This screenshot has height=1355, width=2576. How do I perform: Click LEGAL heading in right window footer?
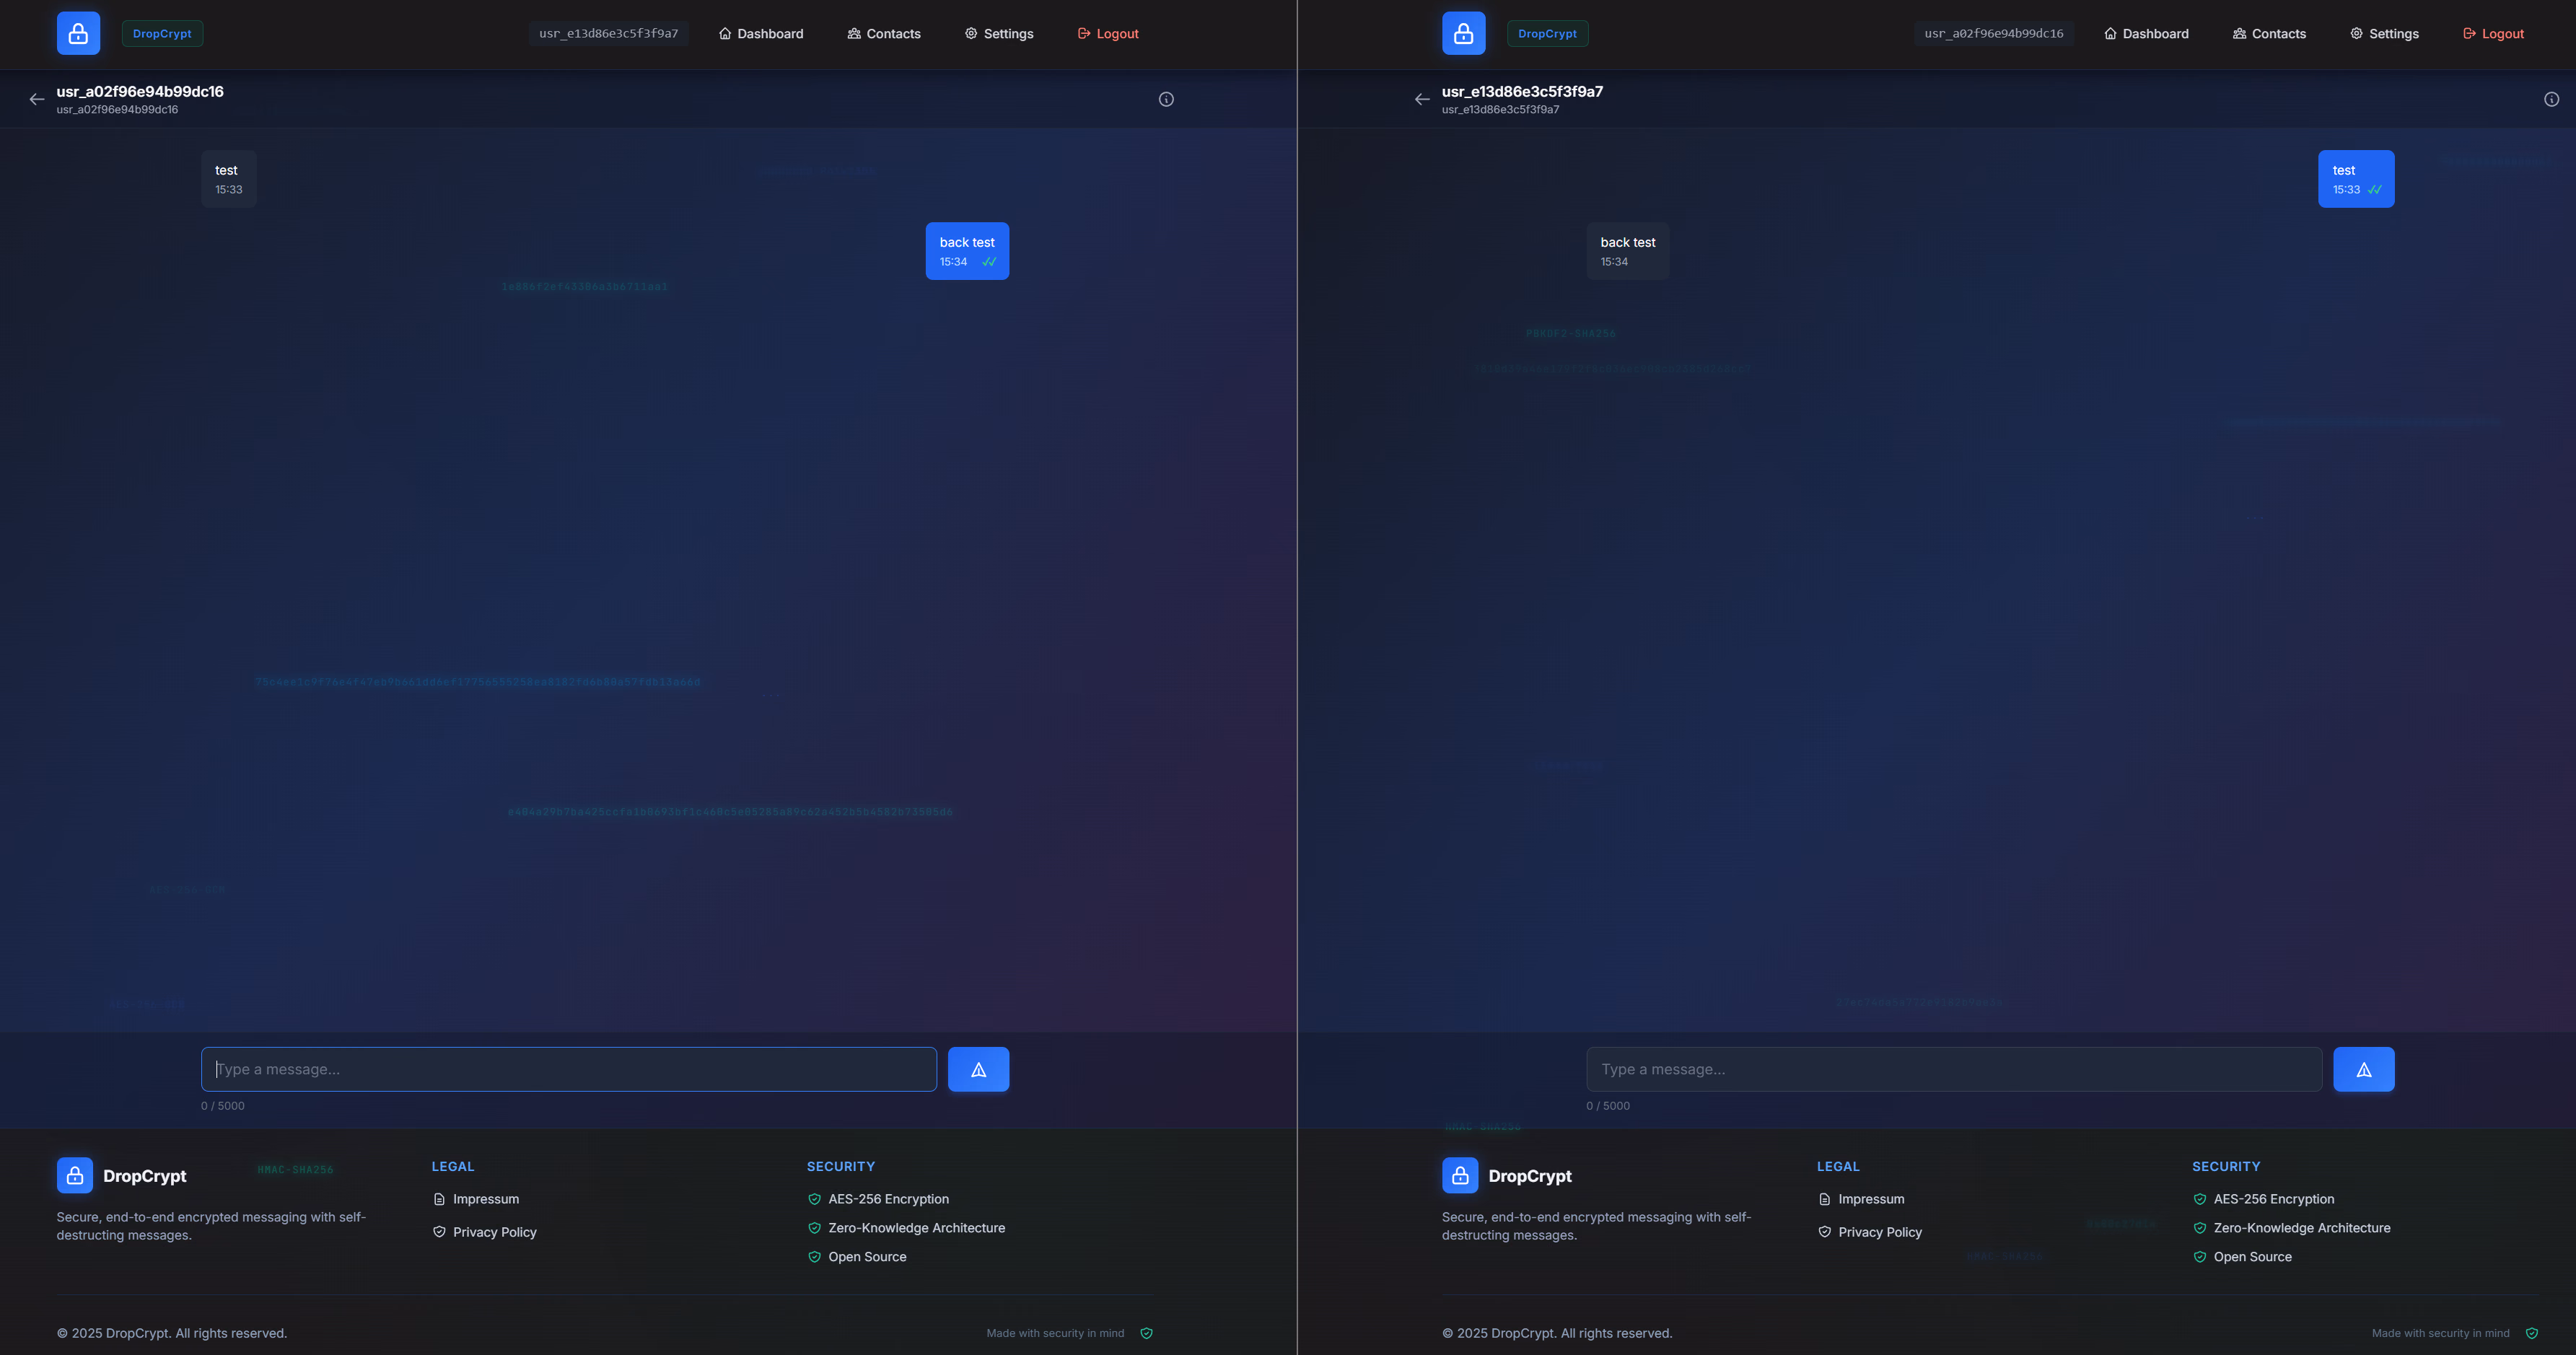tap(1838, 1166)
